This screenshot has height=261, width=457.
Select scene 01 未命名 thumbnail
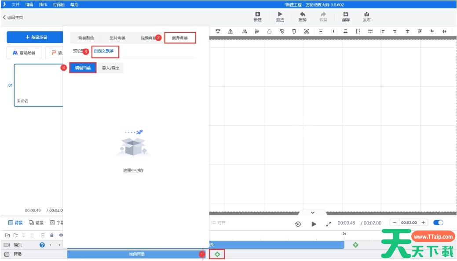click(38, 85)
